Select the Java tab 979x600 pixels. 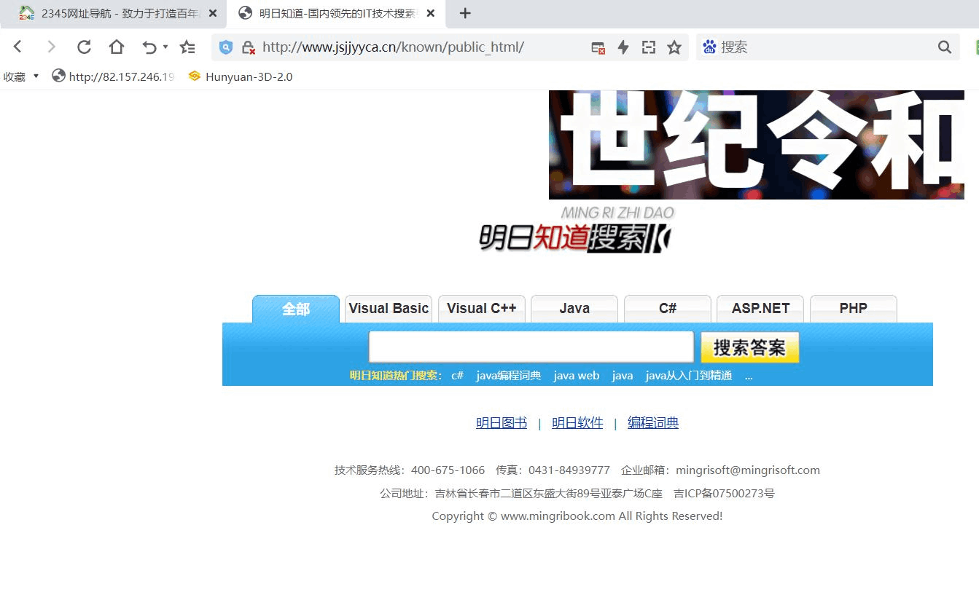tap(574, 309)
